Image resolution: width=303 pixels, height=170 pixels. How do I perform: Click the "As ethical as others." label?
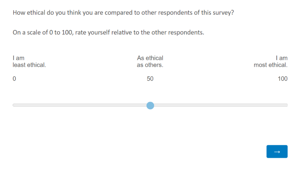(x=150, y=61)
